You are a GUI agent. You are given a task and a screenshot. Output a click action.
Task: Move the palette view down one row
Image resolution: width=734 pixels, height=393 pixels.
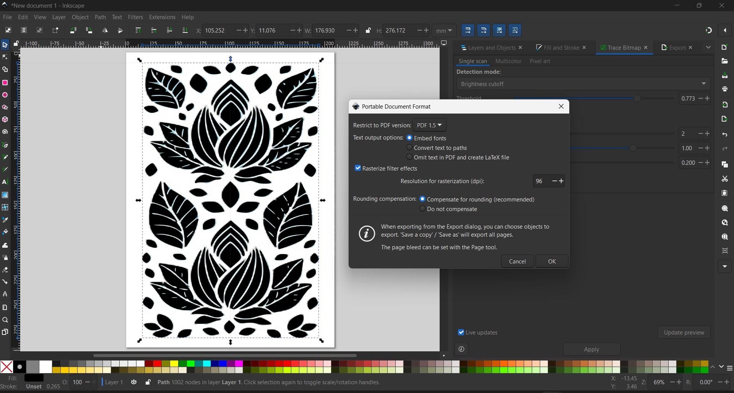coord(721,367)
